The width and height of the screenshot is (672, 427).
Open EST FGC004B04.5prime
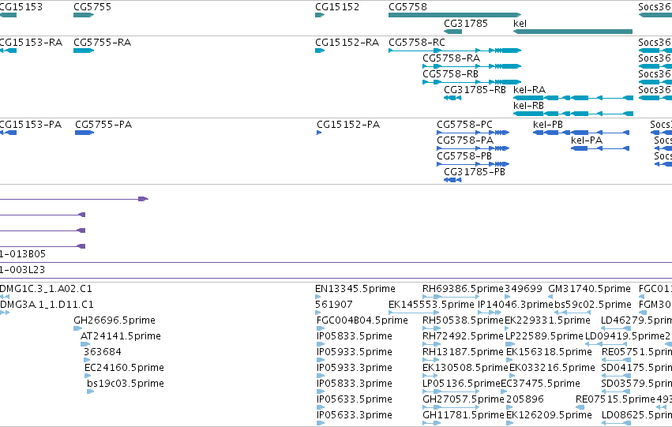tap(362, 320)
